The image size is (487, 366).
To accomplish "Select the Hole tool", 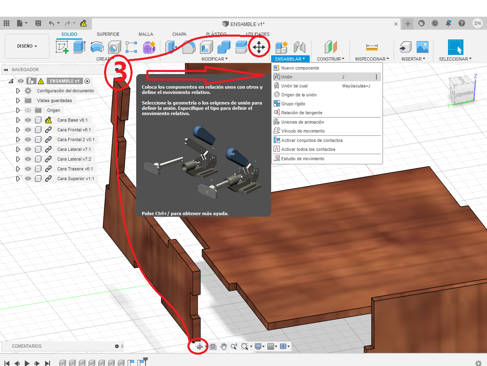I will pos(114,47).
